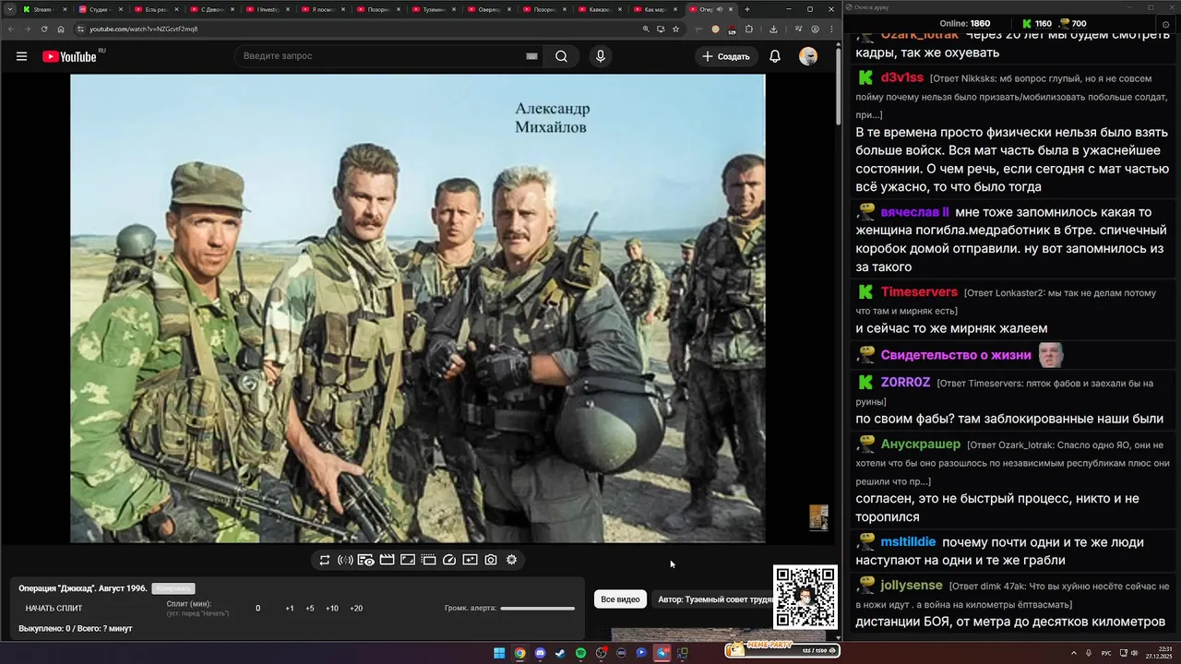The width and height of the screenshot is (1181, 664).
Task: Click the 'Создать' create button
Action: pyautogui.click(x=727, y=56)
